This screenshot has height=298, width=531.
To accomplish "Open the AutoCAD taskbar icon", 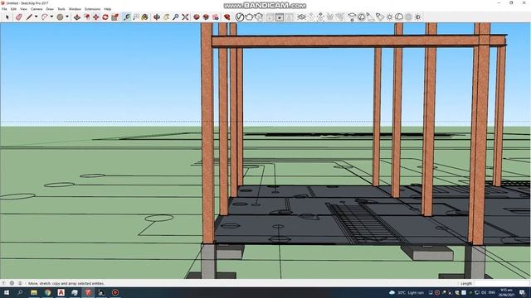I will [61, 292].
